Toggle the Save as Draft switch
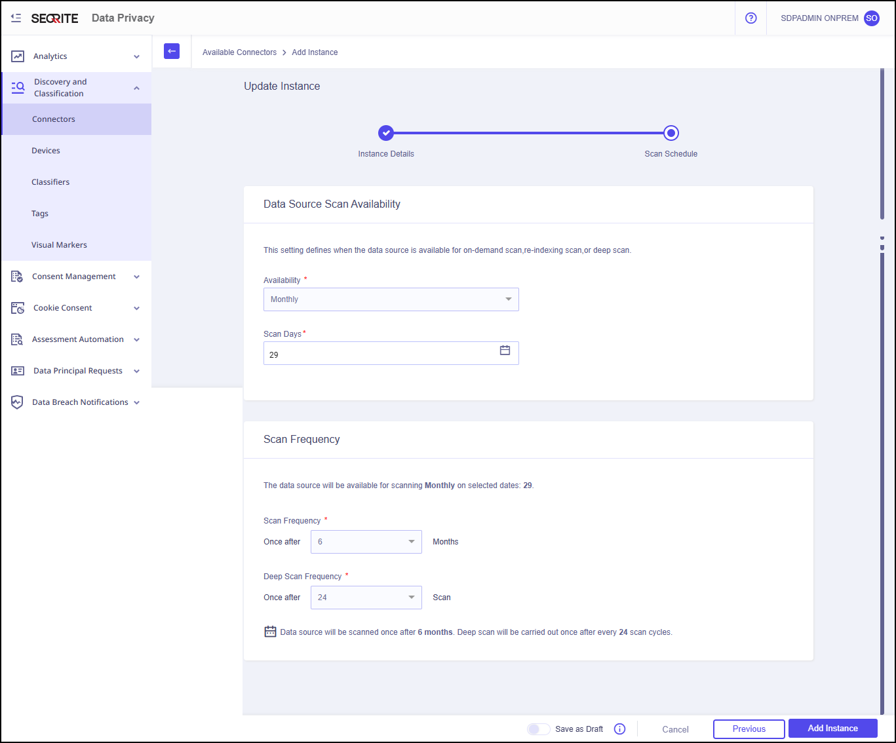The image size is (896, 743). point(538,729)
